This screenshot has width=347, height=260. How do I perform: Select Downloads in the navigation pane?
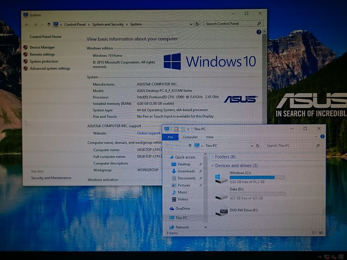click(x=186, y=171)
